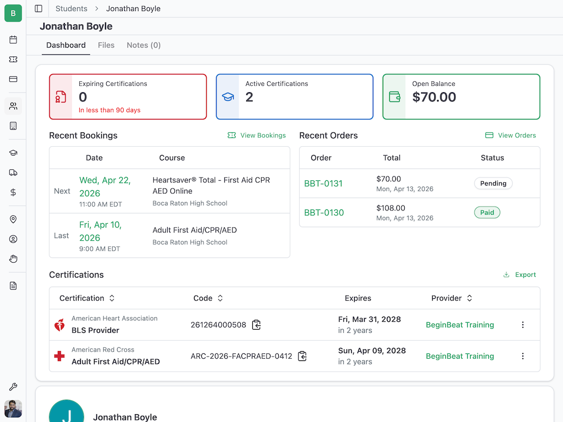
Task: Open actions menu for BLS Provider row
Action: tap(523, 325)
